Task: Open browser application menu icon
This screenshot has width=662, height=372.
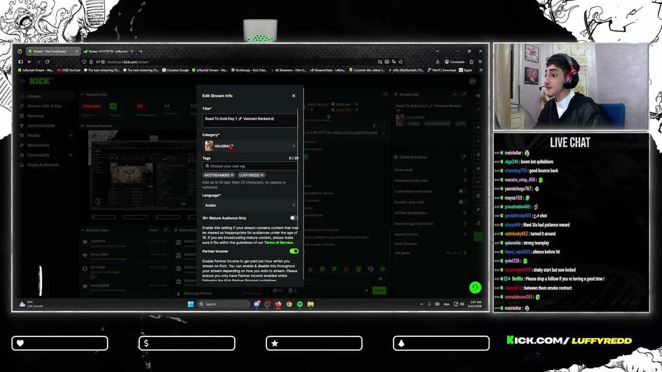Action: point(480,62)
